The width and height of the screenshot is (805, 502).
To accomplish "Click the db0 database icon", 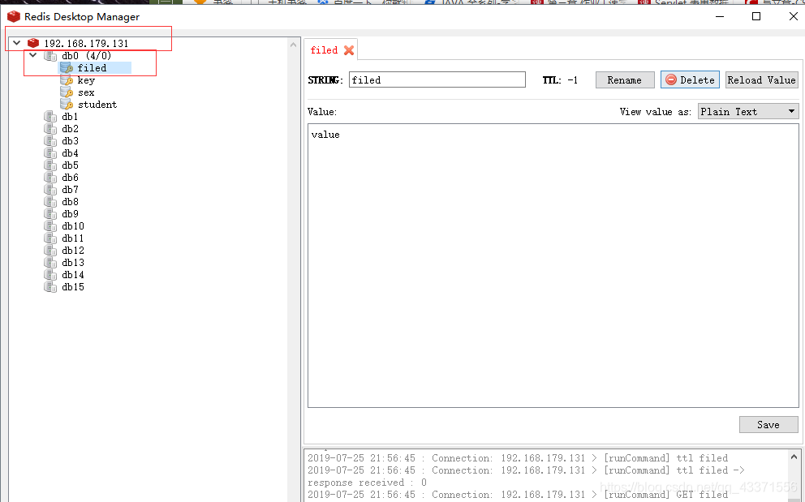I will pos(50,55).
